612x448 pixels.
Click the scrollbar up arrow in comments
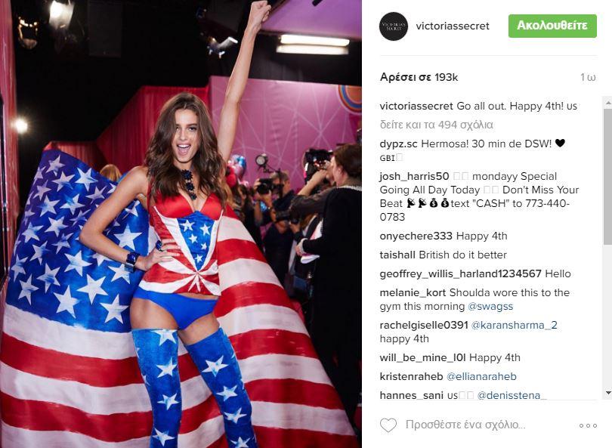[x=607, y=103]
